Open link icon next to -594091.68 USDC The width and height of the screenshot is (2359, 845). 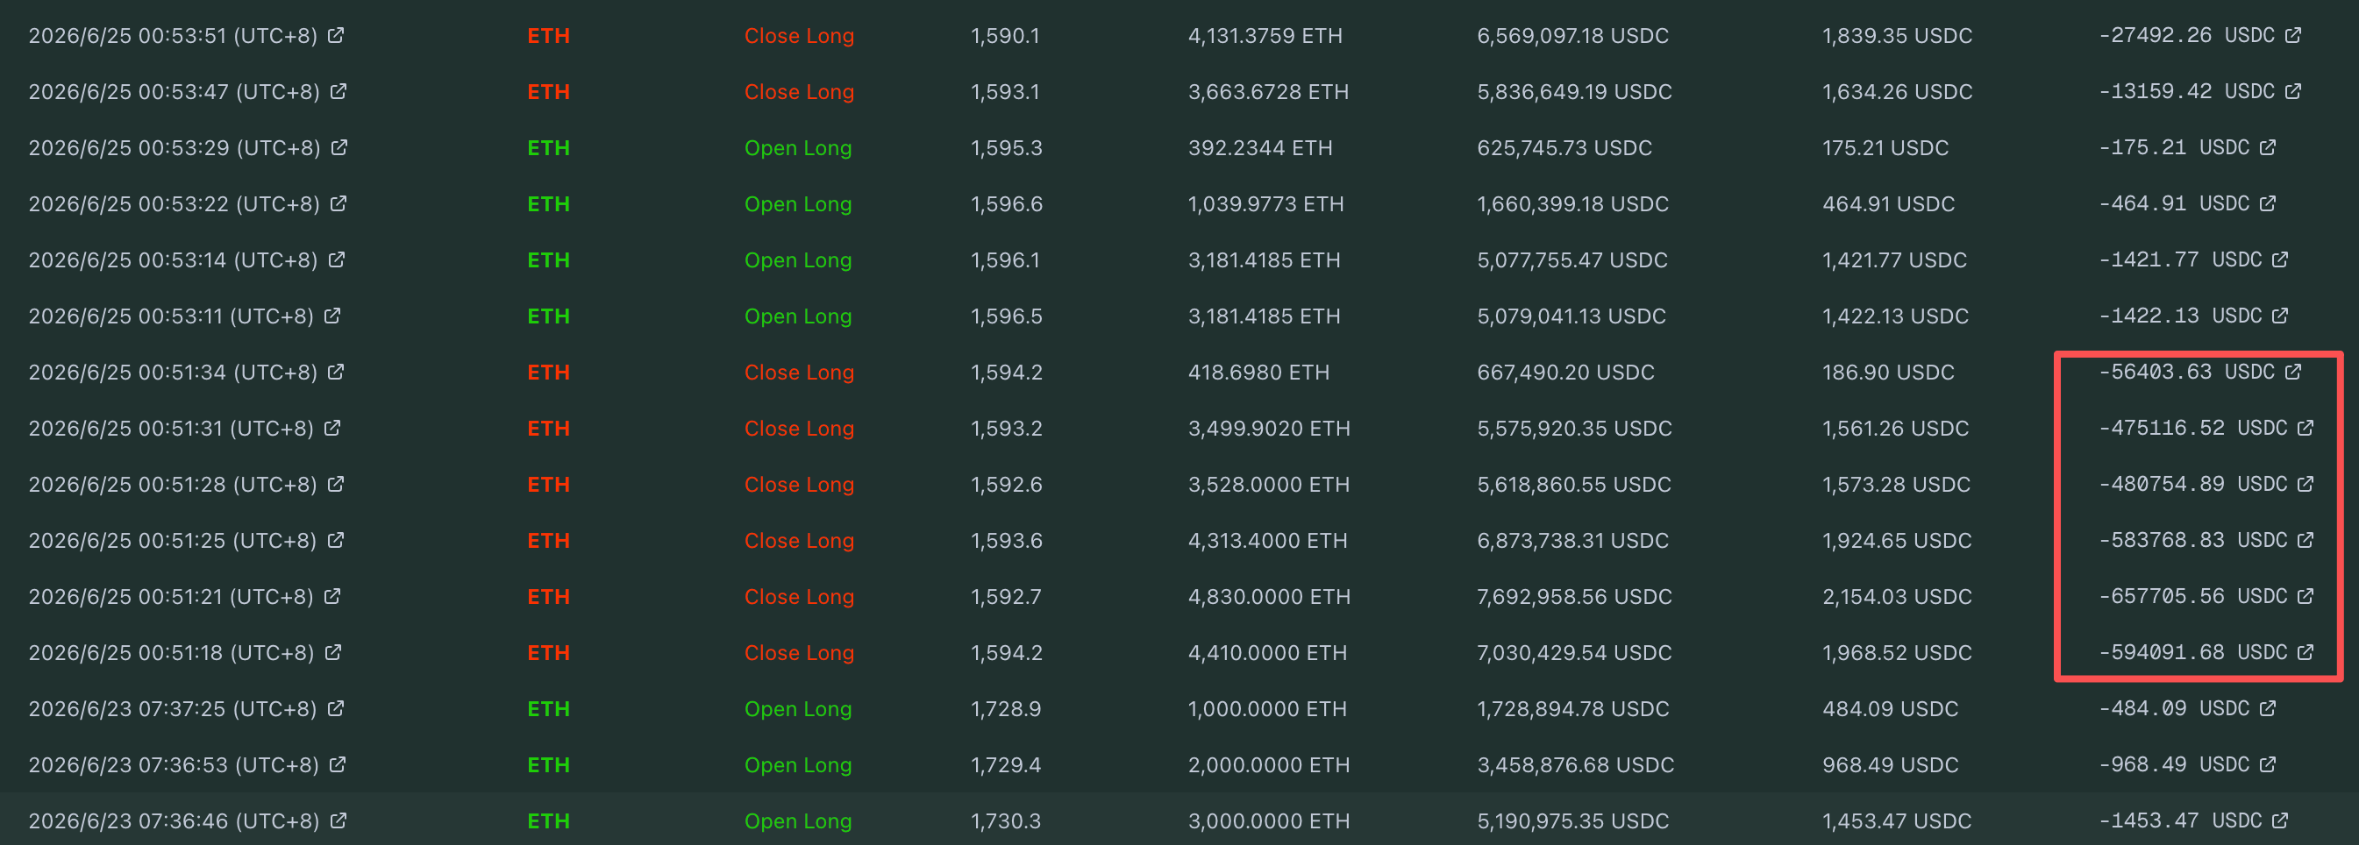point(2306,652)
